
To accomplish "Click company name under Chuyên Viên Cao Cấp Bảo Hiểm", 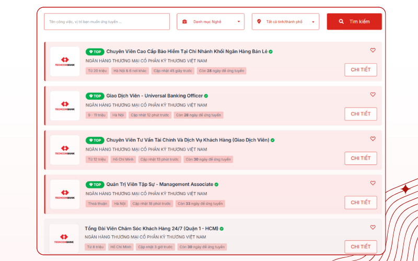I will pos(146,61).
